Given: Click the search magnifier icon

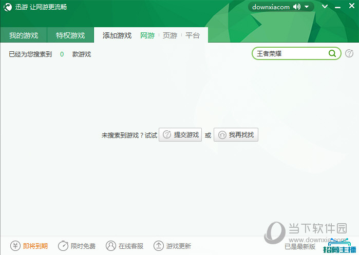Looking at the screenshot, I should pyautogui.click(x=332, y=53).
